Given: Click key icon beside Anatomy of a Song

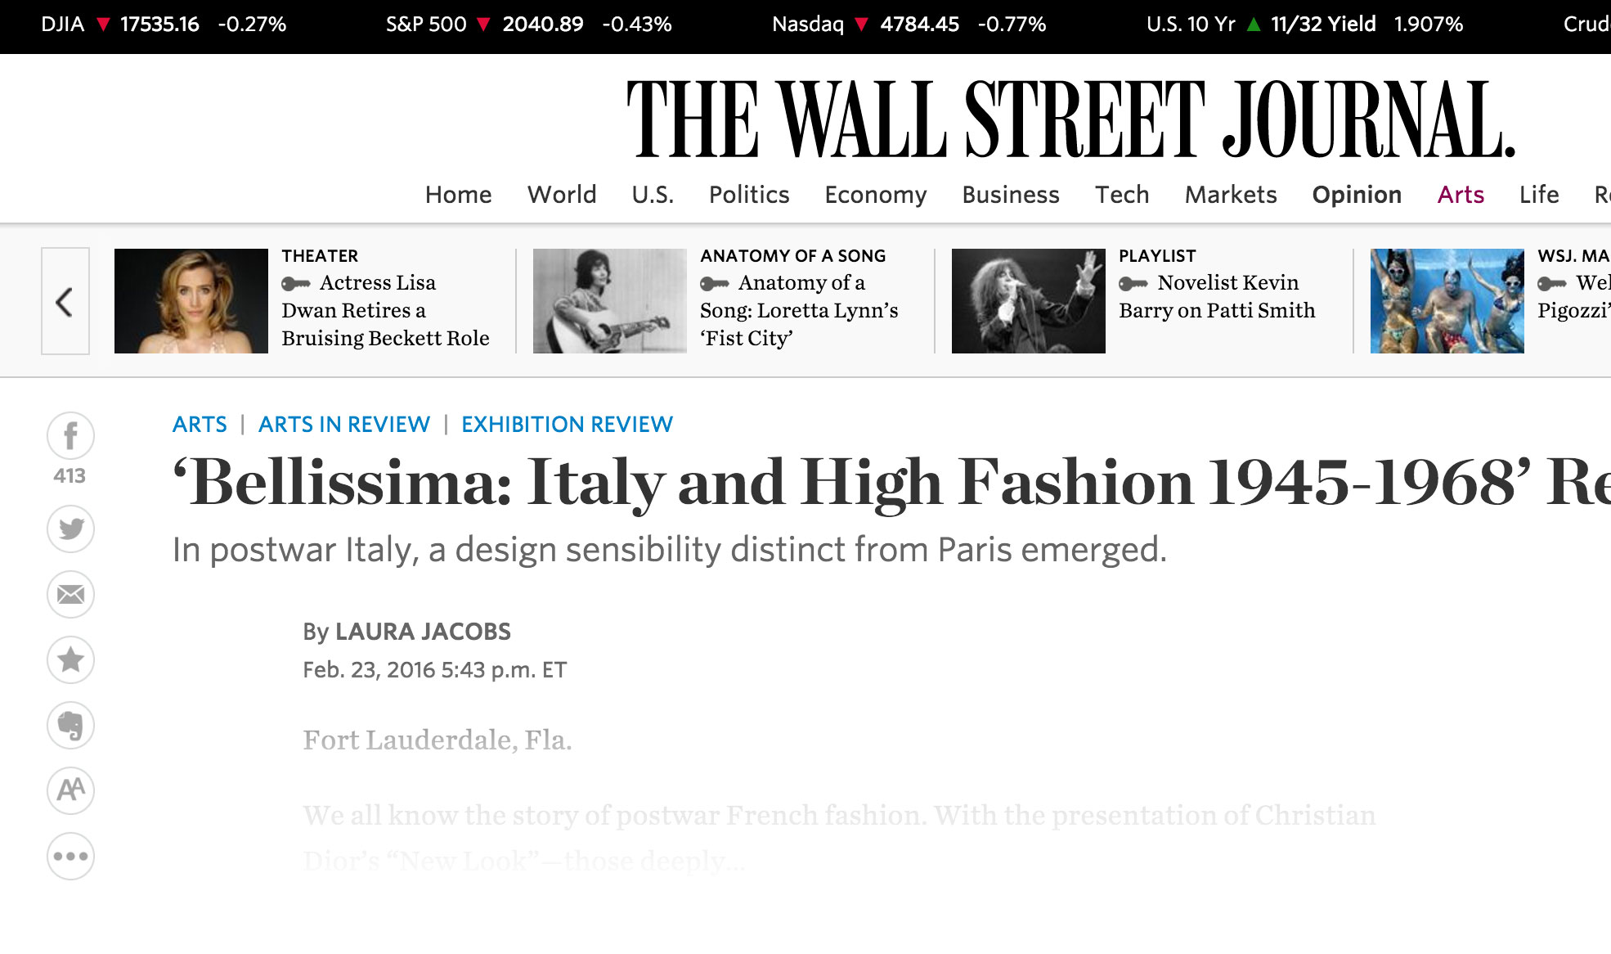Looking at the screenshot, I should [x=715, y=284].
